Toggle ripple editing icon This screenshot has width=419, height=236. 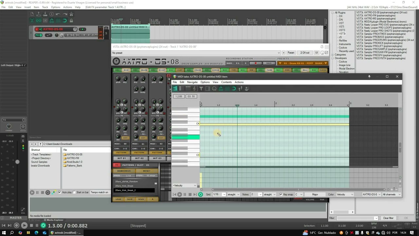(45, 21)
